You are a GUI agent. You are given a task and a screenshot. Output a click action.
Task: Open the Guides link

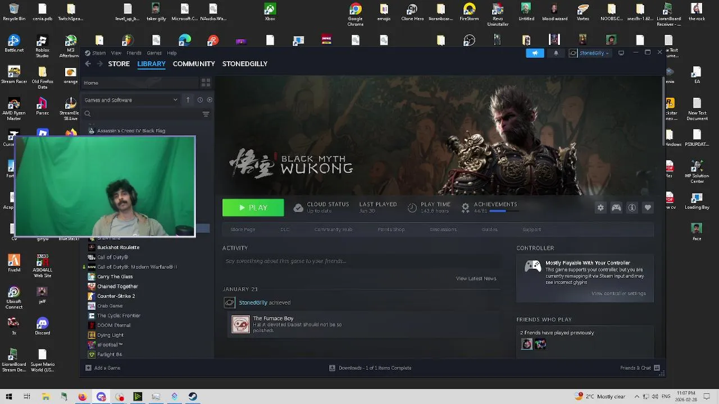pyautogui.click(x=489, y=229)
